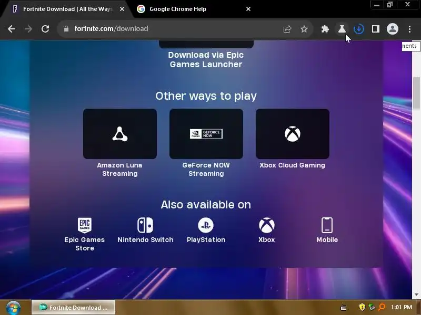Reload the Fortnite download page
Viewport: 421px width, 315px height.
[45, 29]
